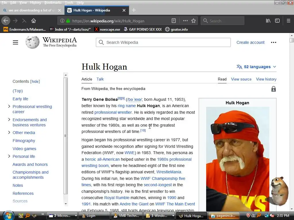Open the 52 languages dropdown
The image size is (294, 220).
click(x=256, y=67)
